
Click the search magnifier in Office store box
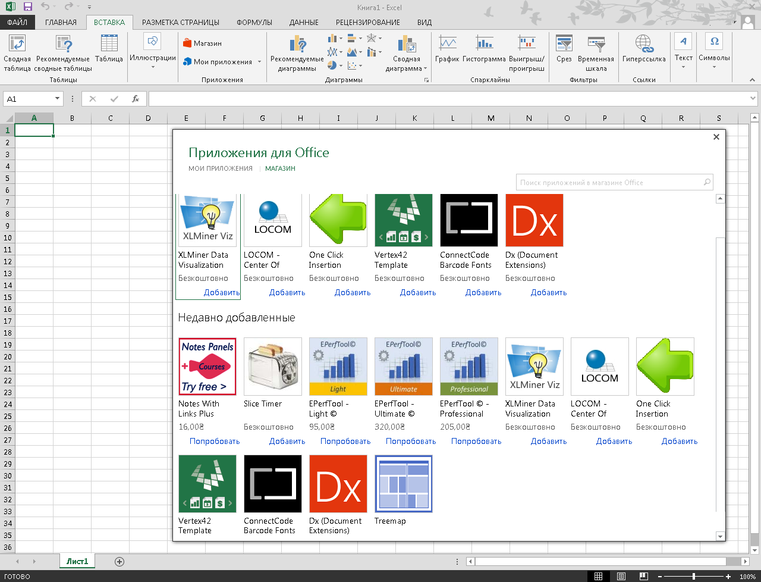click(707, 183)
